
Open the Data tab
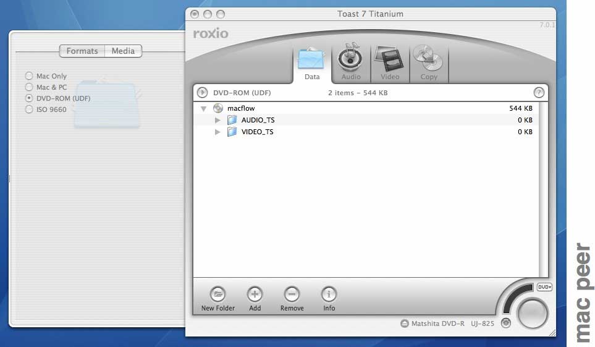click(x=312, y=64)
